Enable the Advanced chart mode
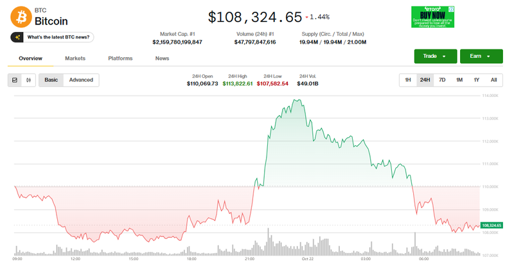The width and height of the screenshot is (514, 264). (x=81, y=80)
